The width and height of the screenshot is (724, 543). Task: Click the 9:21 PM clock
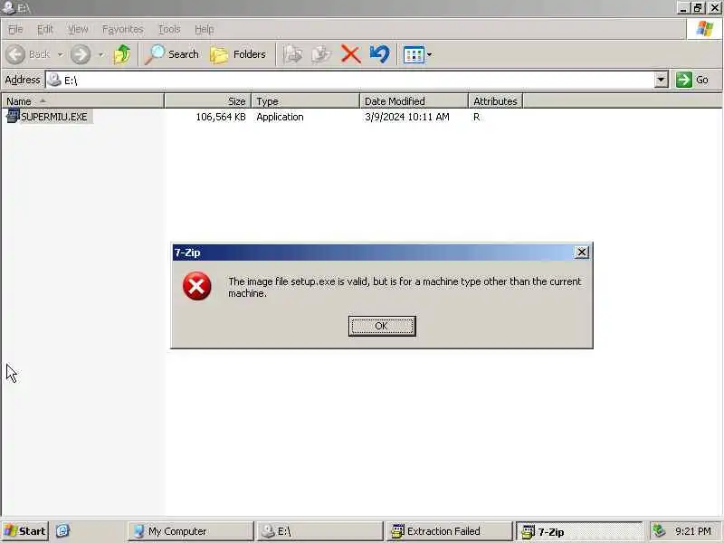692,531
